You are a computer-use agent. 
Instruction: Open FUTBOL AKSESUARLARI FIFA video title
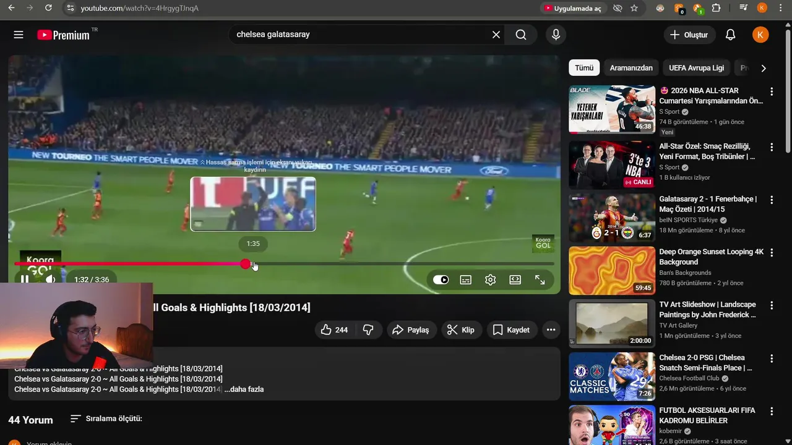pos(707,415)
